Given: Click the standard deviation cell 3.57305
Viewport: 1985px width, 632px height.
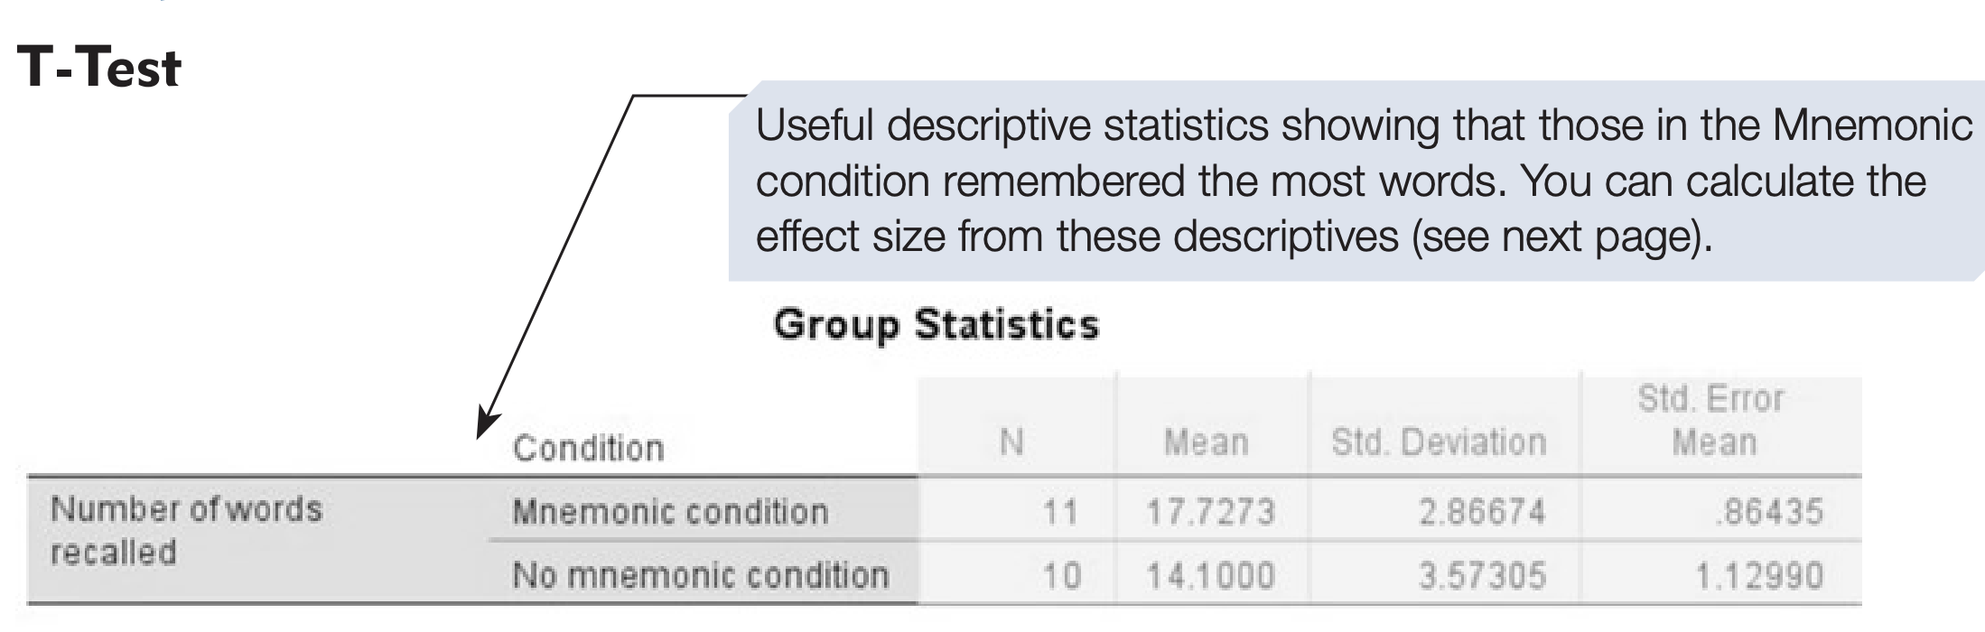Looking at the screenshot, I should pyautogui.click(x=1482, y=576).
